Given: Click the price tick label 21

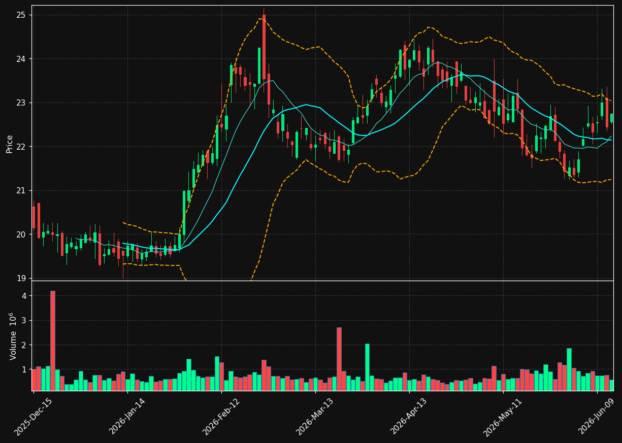Looking at the screenshot, I should tap(21, 190).
